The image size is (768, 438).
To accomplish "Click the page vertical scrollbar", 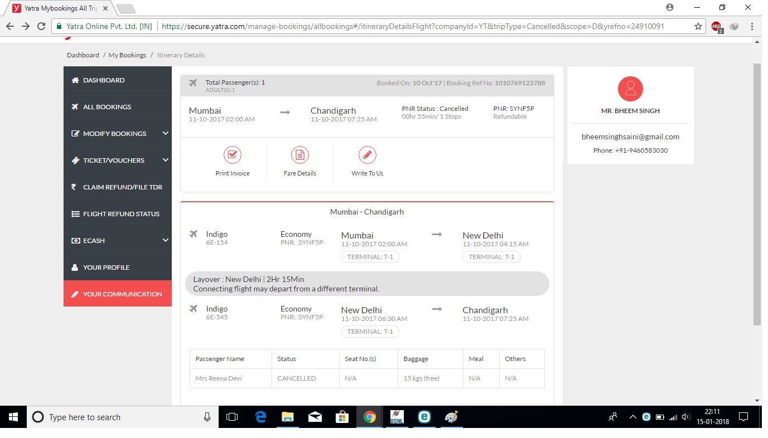I will pyautogui.click(x=757, y=194).
